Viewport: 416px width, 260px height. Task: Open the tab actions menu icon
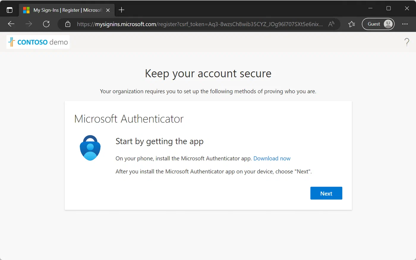pos(10,10)
